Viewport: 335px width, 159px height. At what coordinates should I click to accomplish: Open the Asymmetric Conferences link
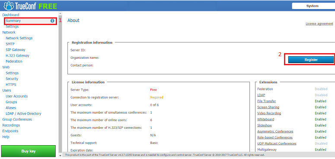point(275,131)
